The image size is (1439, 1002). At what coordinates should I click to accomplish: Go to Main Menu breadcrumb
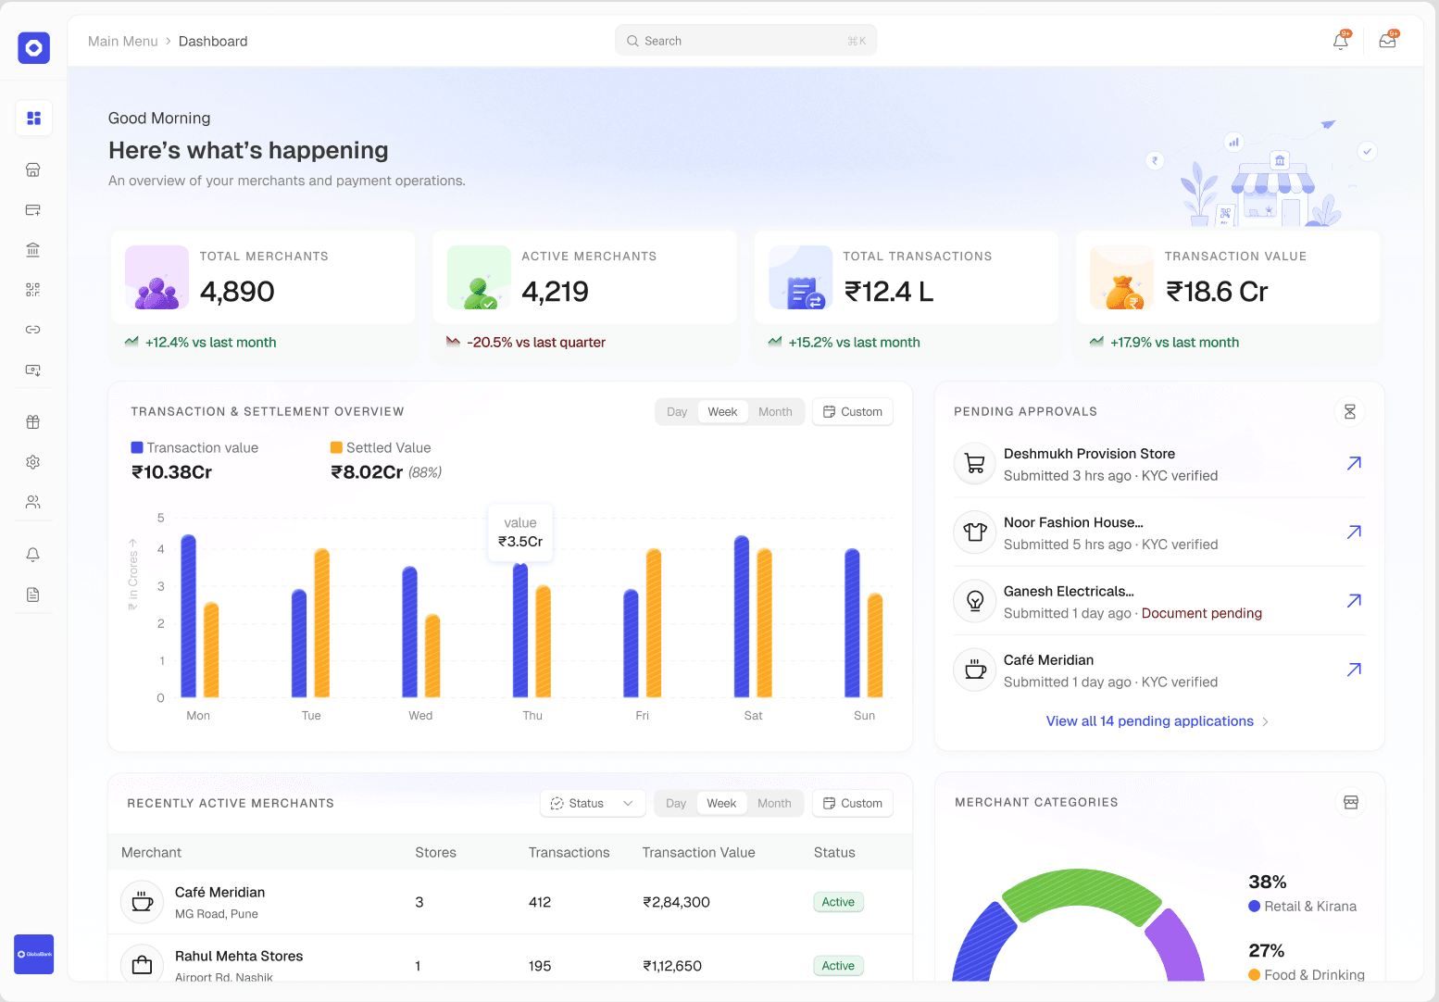[123, 42]
